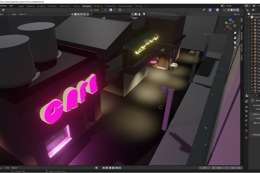
Task: Toggle snapping magnet icon in header
Action: tap(111, 10)
